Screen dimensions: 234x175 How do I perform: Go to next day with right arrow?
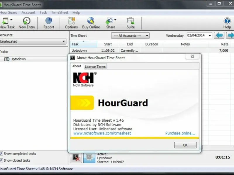[230, 35]
